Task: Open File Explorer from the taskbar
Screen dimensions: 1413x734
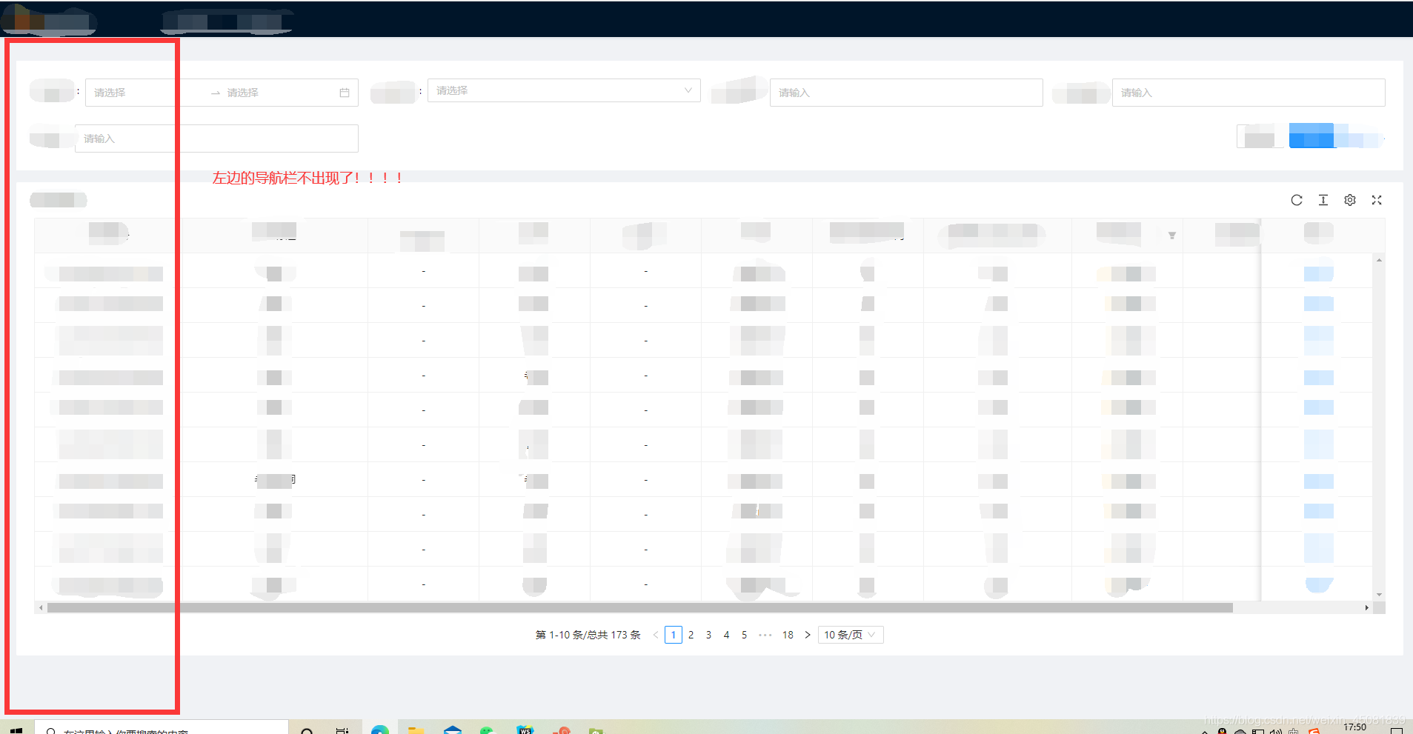Action: click(x=416, y=730)
